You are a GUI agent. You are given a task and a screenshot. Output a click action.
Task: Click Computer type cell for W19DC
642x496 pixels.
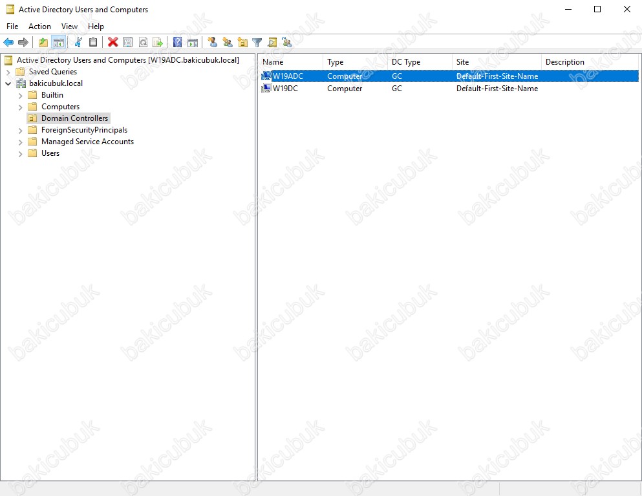point(345,89)
